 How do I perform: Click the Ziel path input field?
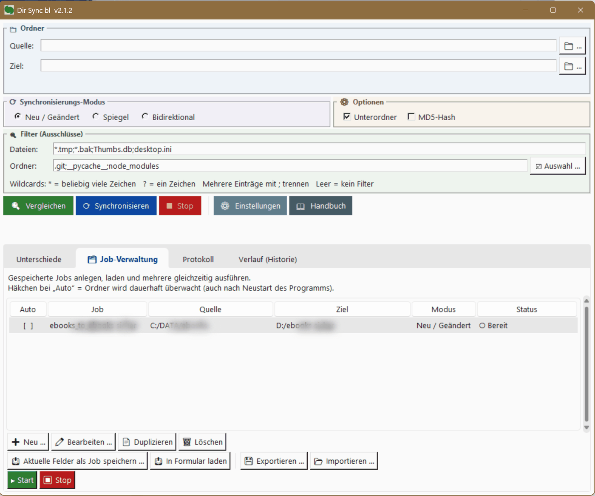click(x=298, y=65)
